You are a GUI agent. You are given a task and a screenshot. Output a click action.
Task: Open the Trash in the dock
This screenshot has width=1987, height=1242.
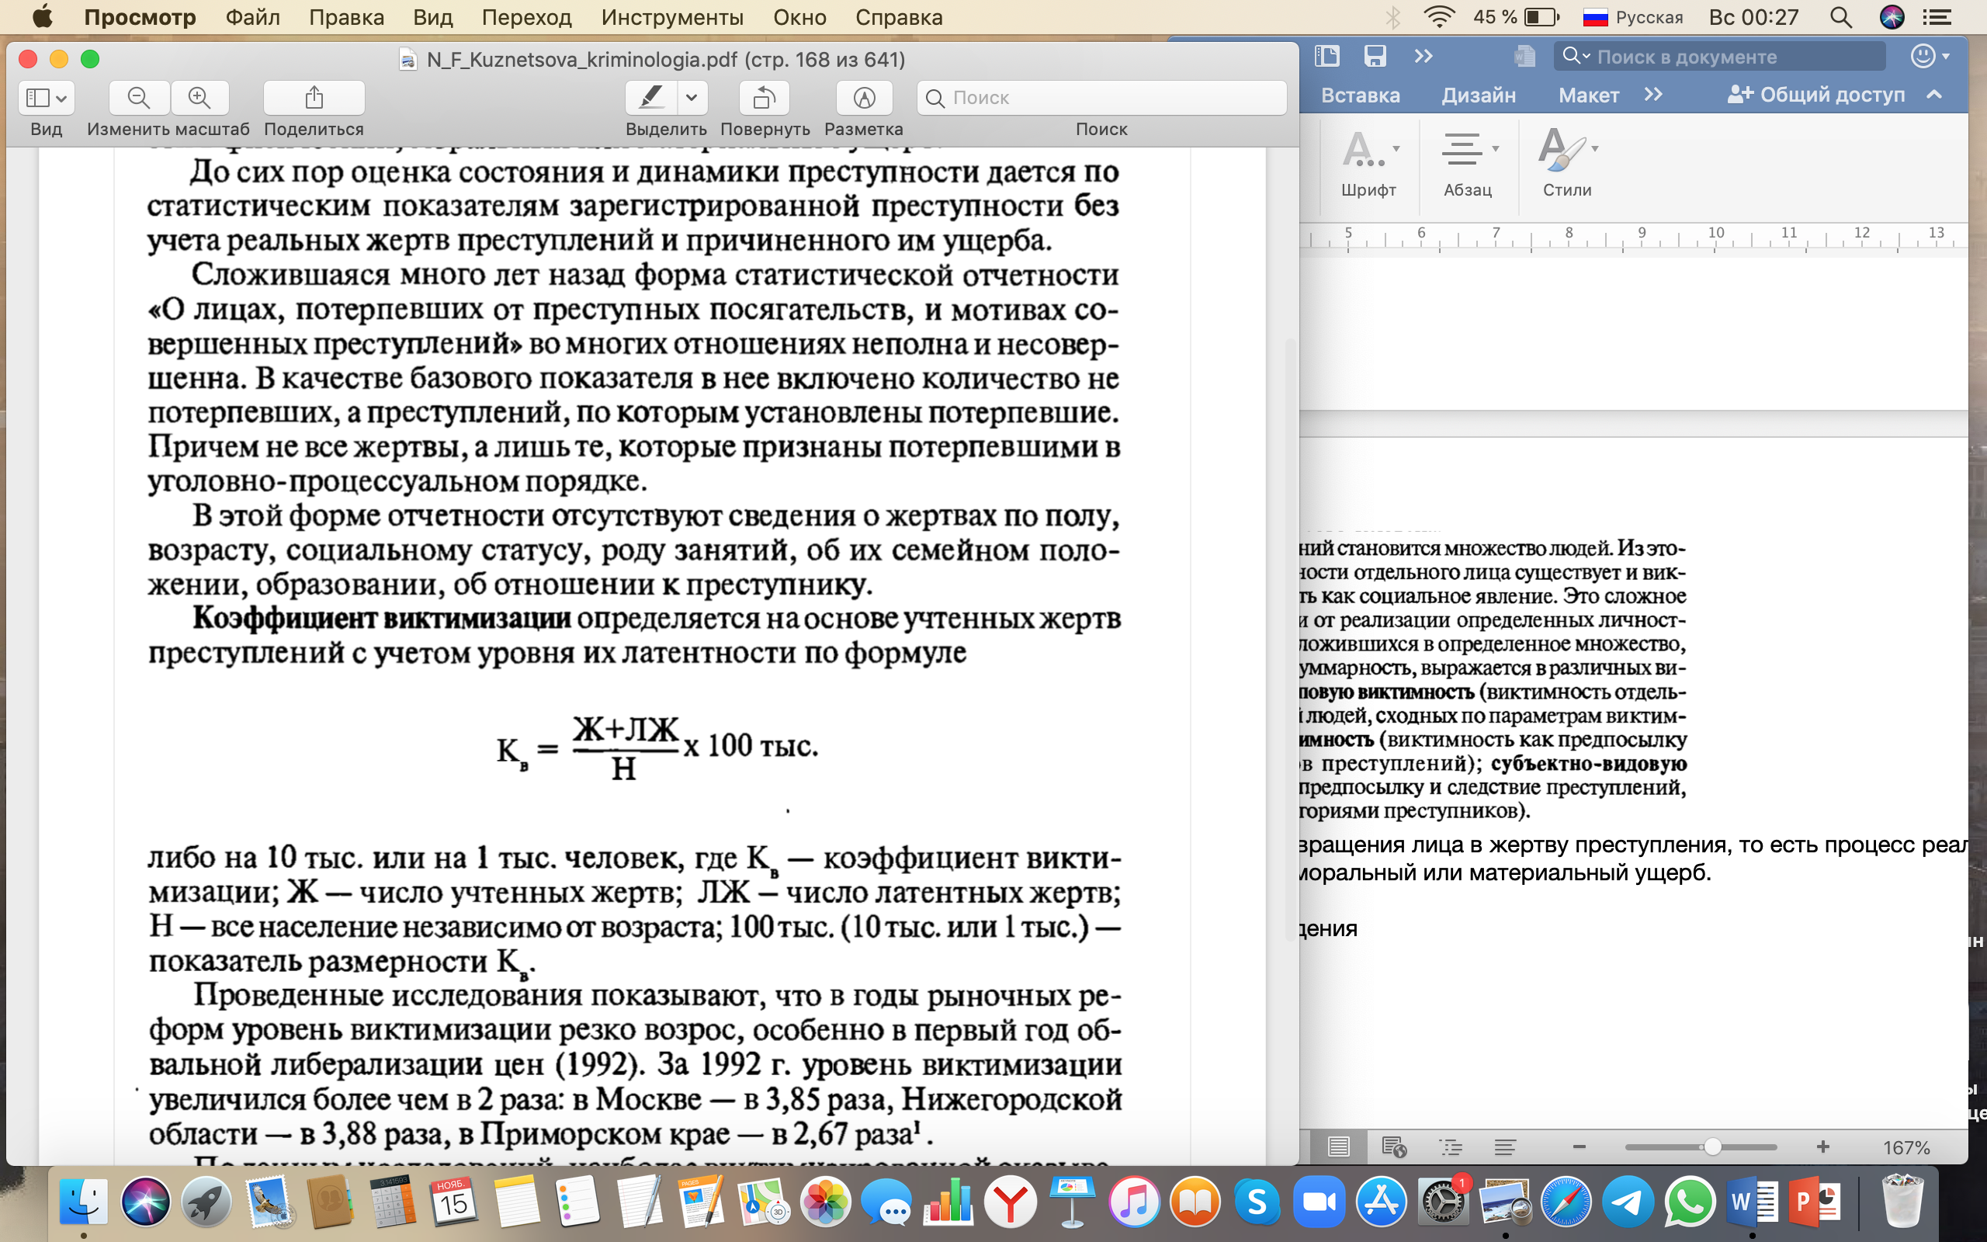[1902, 1202]
